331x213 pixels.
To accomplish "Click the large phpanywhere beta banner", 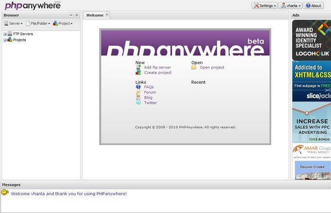I will [185, 43].
